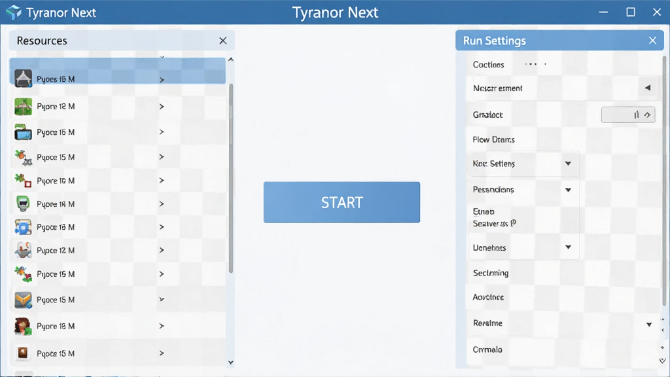670x377 pixels.
Task: Click the "Aovoince" settings label
Action: [x=488, y=297]
